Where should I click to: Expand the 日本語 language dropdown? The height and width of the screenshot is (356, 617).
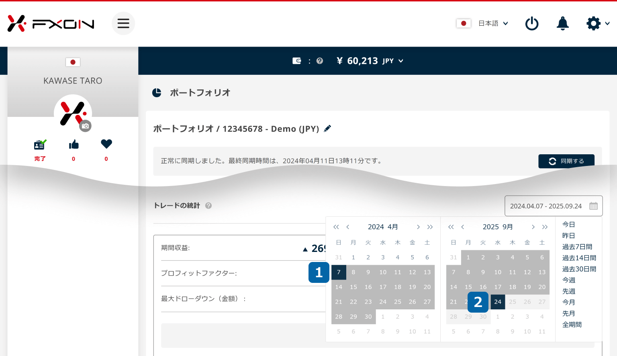pos(493,24)
